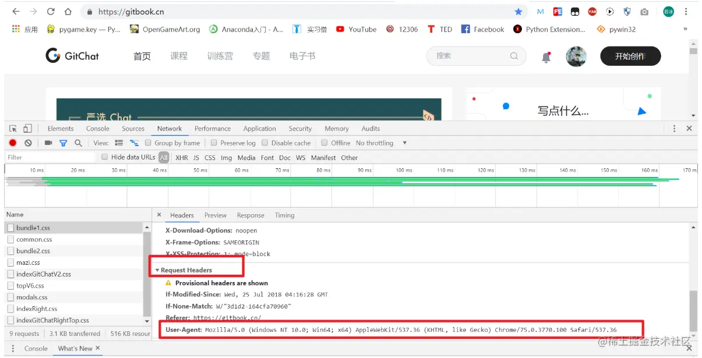Filter requests by CSS type
The image size is (702, 358).
tap(210, 158)
